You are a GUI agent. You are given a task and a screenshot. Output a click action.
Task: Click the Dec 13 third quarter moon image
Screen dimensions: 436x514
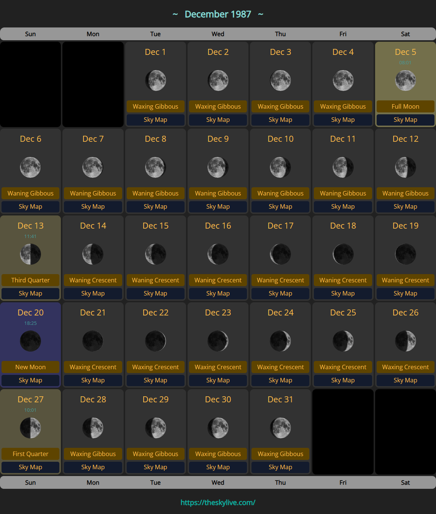[x=30, y=254]
